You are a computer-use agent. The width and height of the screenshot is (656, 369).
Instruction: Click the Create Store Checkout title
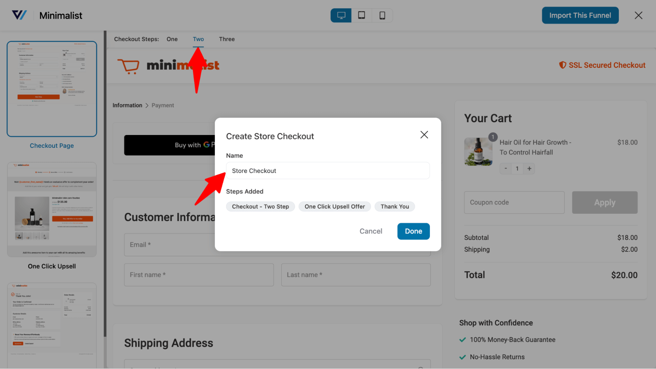click(x=270, y=136)
